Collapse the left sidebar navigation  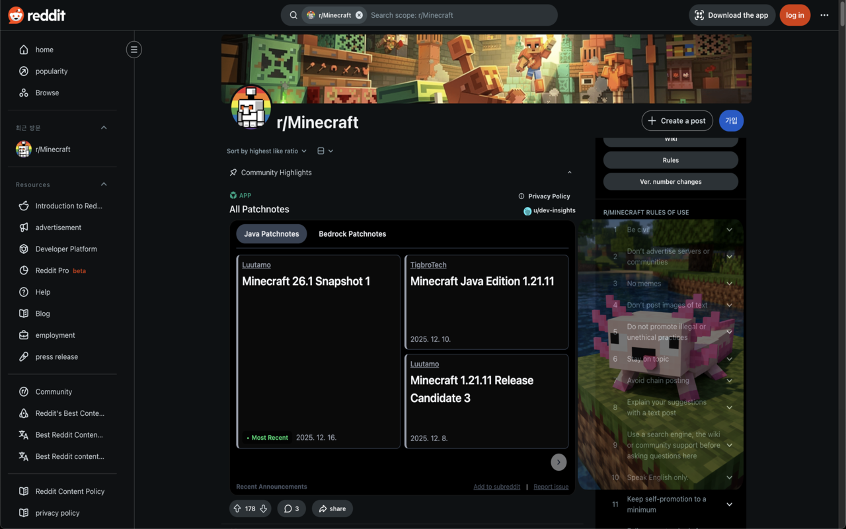(134, 50)
